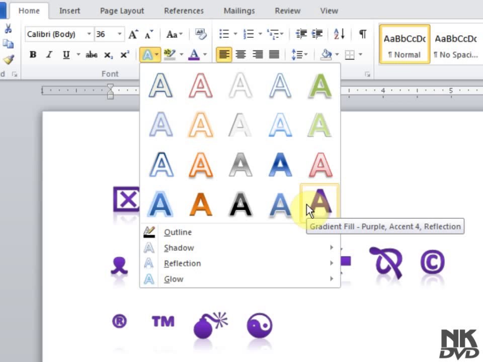Click the Sort A-Z icon
The width and height of the screenshot is (483, 362).
click(339, 34)
